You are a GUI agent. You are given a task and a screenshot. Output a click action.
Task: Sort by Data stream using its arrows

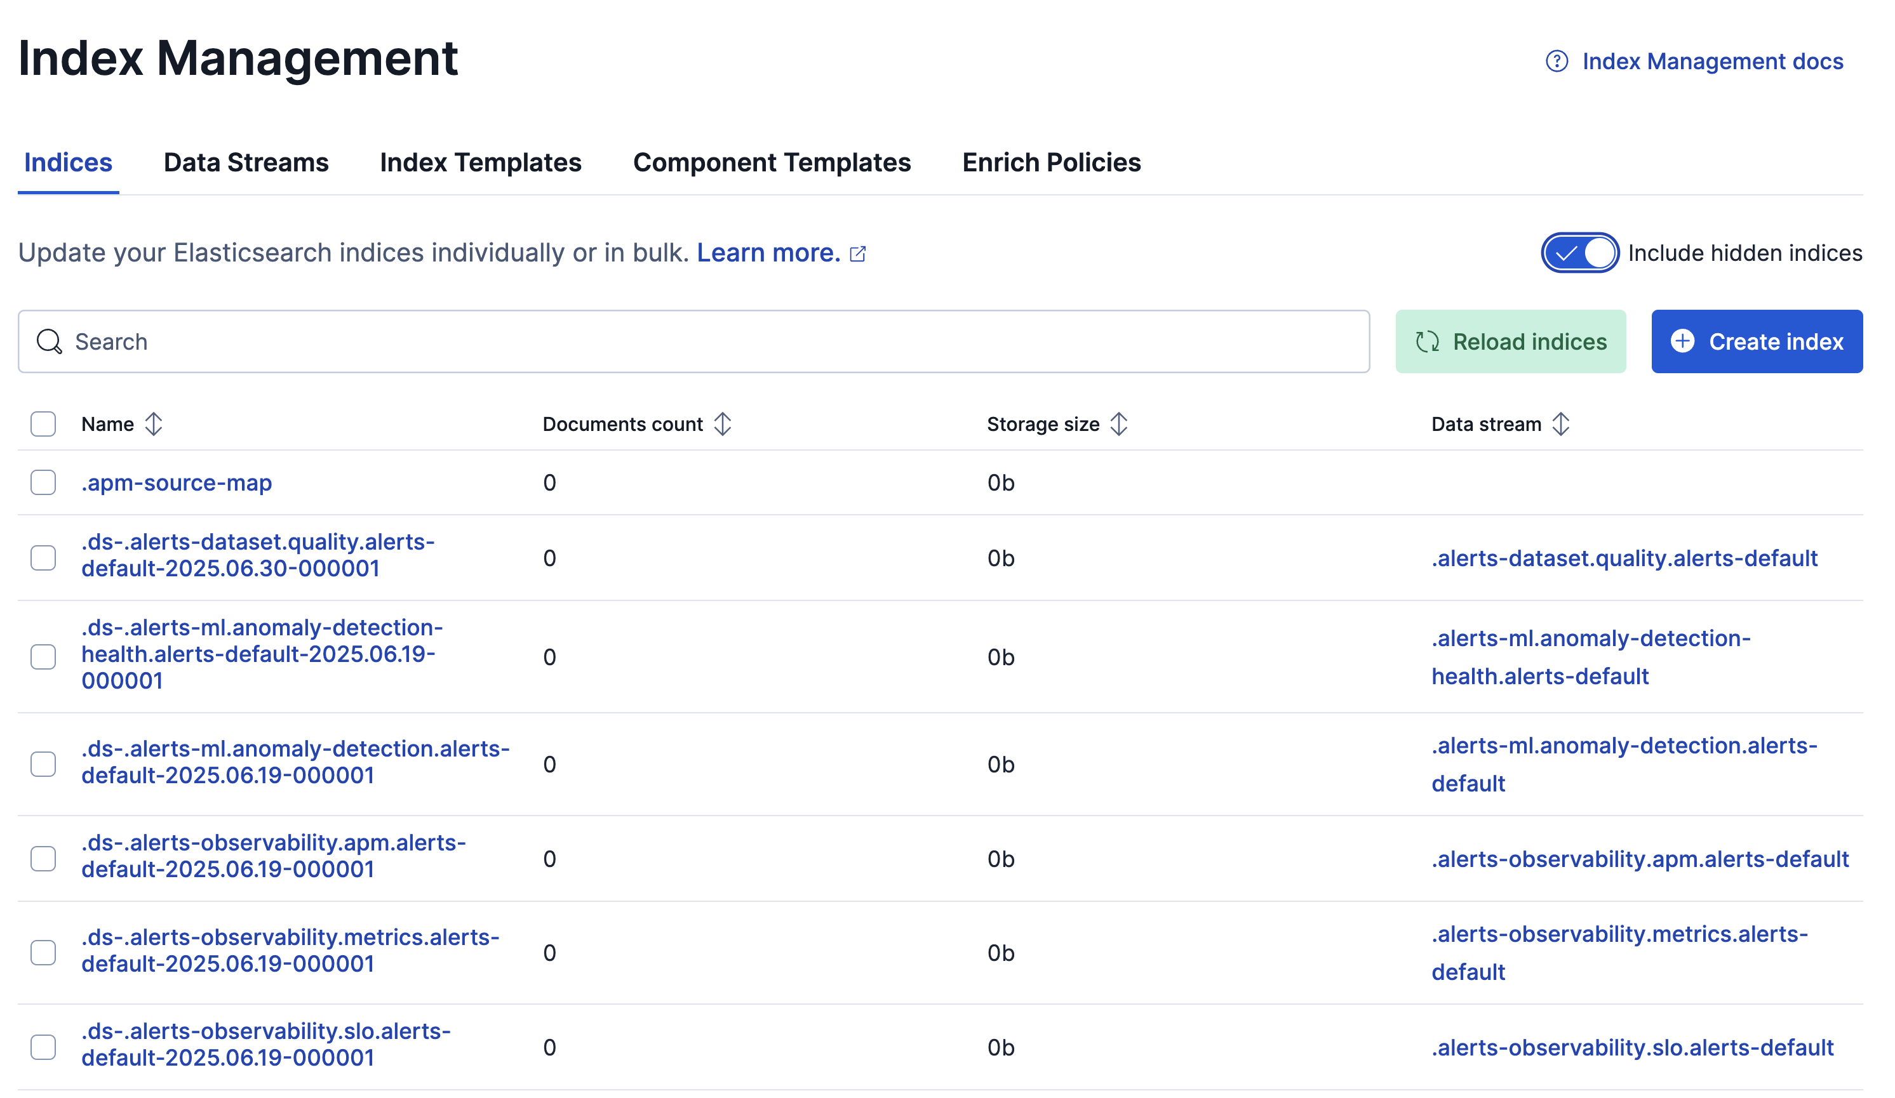[x=1561, y=425]
